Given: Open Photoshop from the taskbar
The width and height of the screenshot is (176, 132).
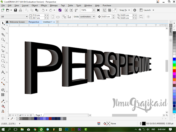Looking at the screenshot, I should click(67, 130).
